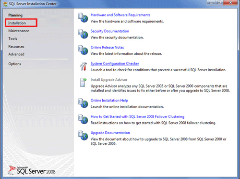The height and width of the screenshot is (179, 240).
Task: Click the 'View the document about how to upgrade' description
Action: pos(158,141)
